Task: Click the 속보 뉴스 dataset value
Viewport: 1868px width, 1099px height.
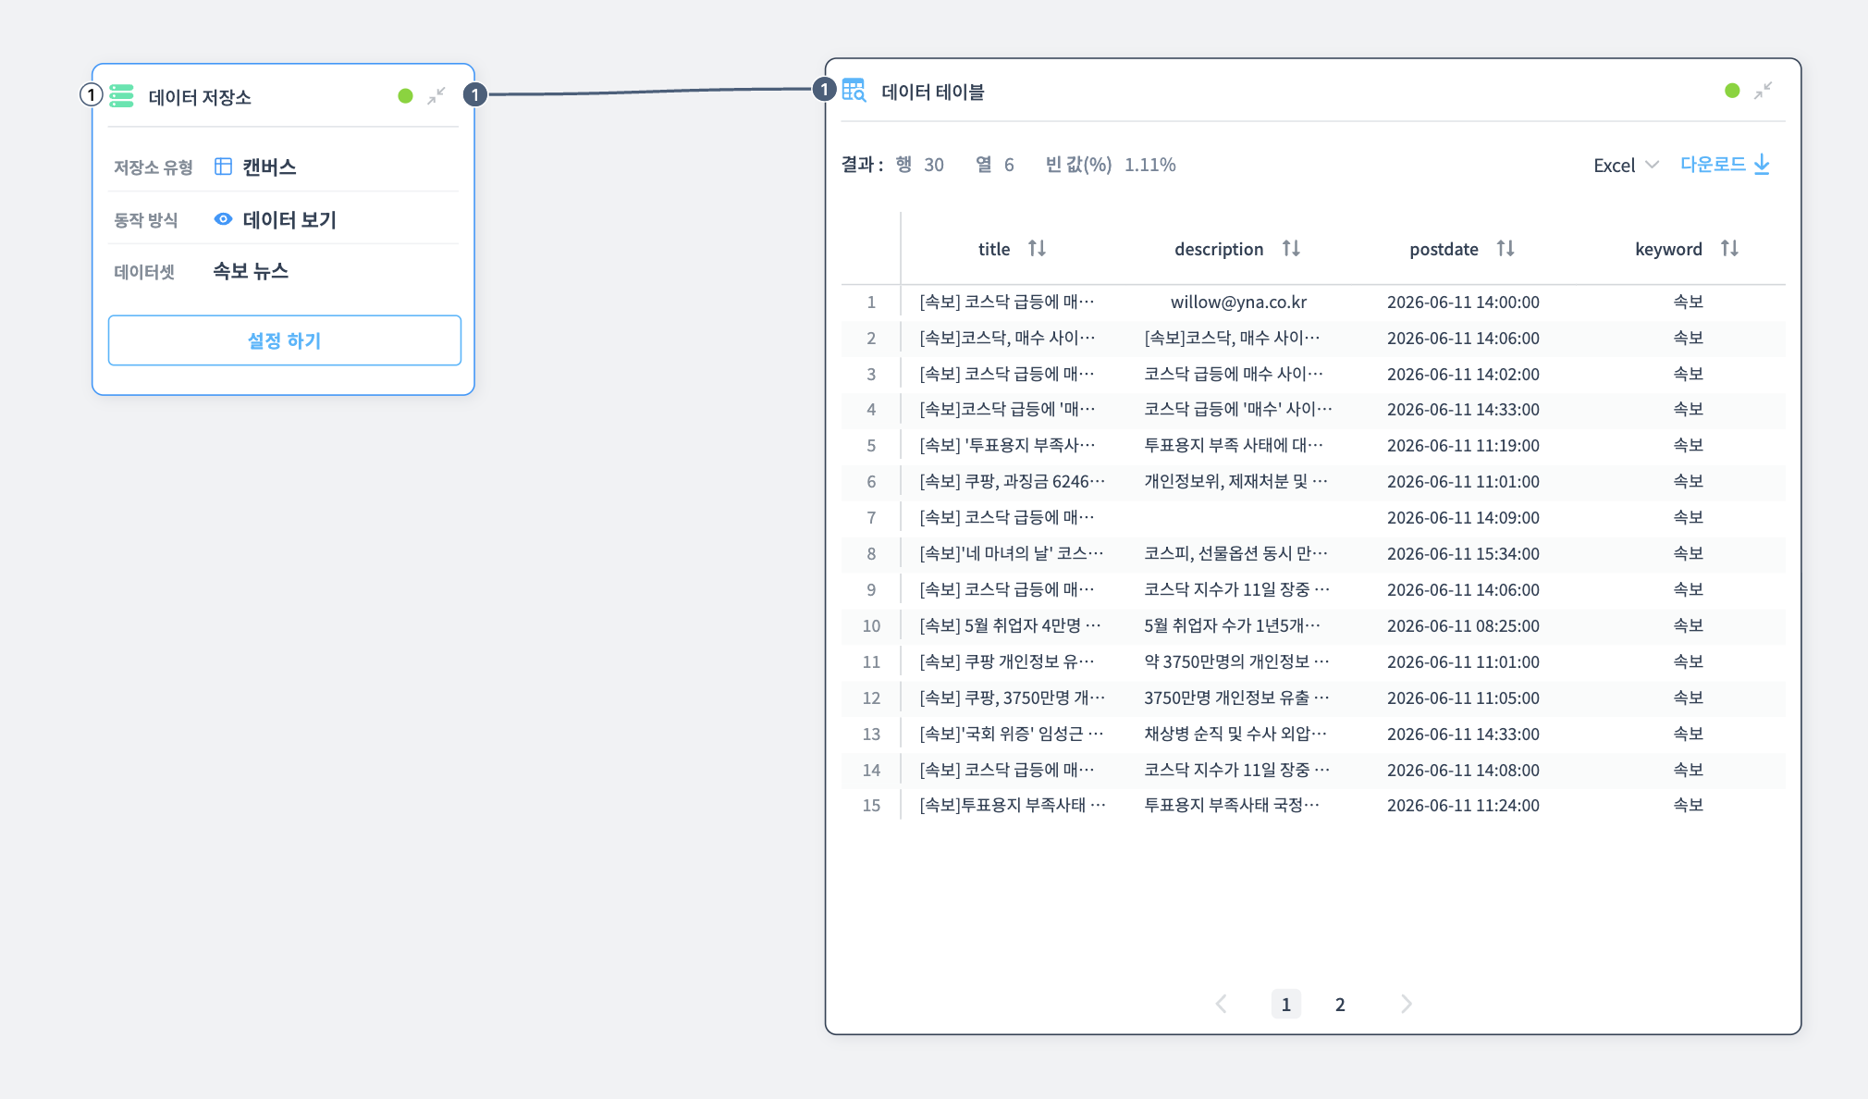Action: click(x=251, y=271)
